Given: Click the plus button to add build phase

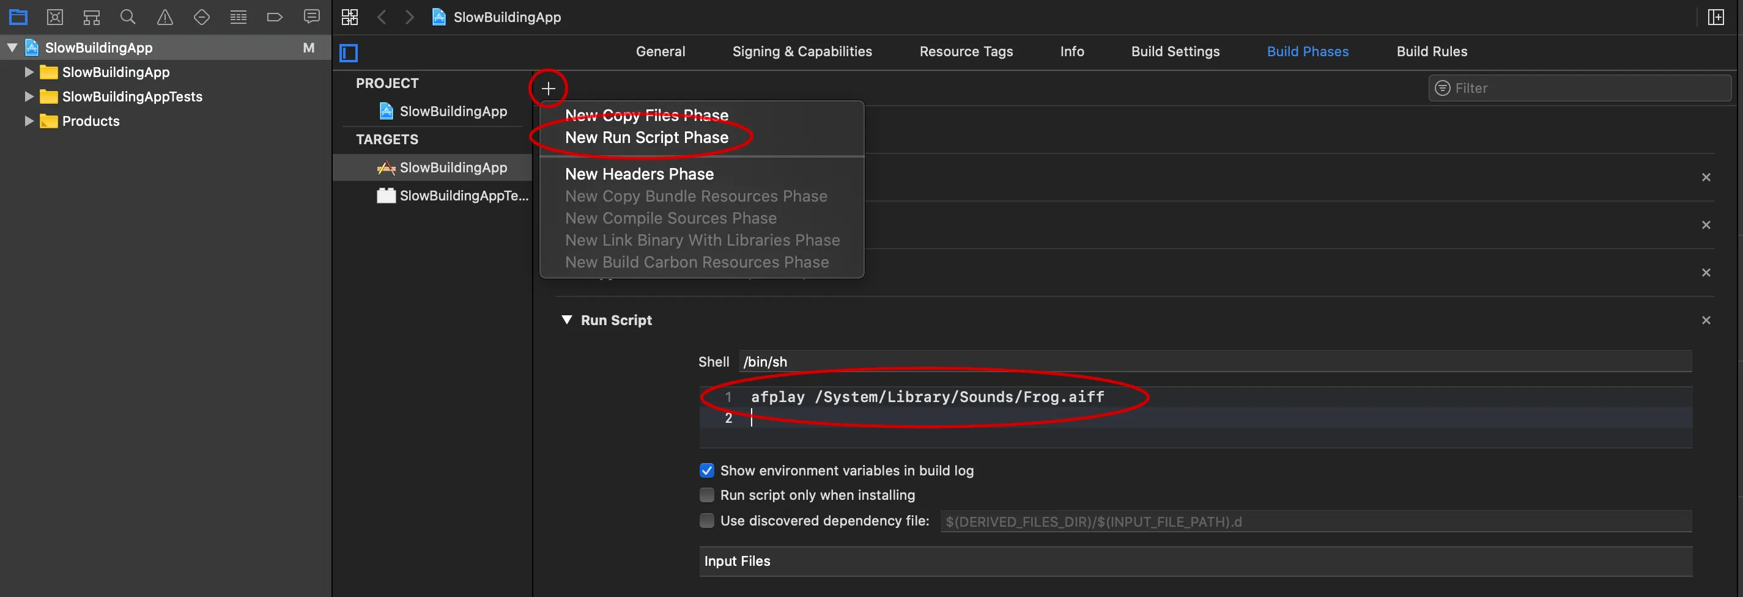Looking at the screenshot, I should click(x=548, y=88).
